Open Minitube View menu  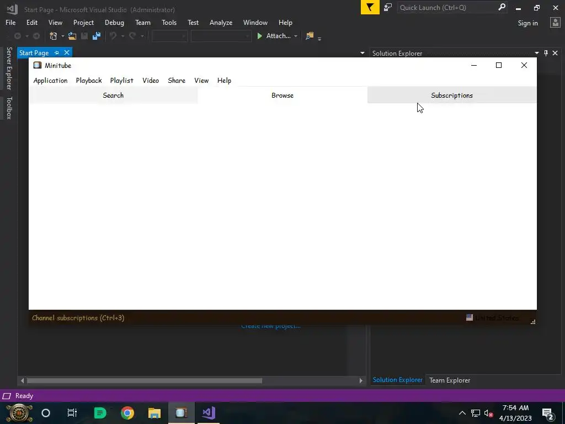[201, 81]
